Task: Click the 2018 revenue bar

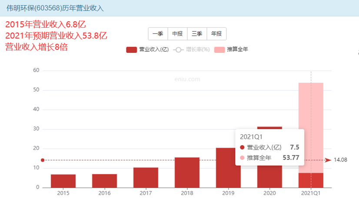Action: [187, 173]
